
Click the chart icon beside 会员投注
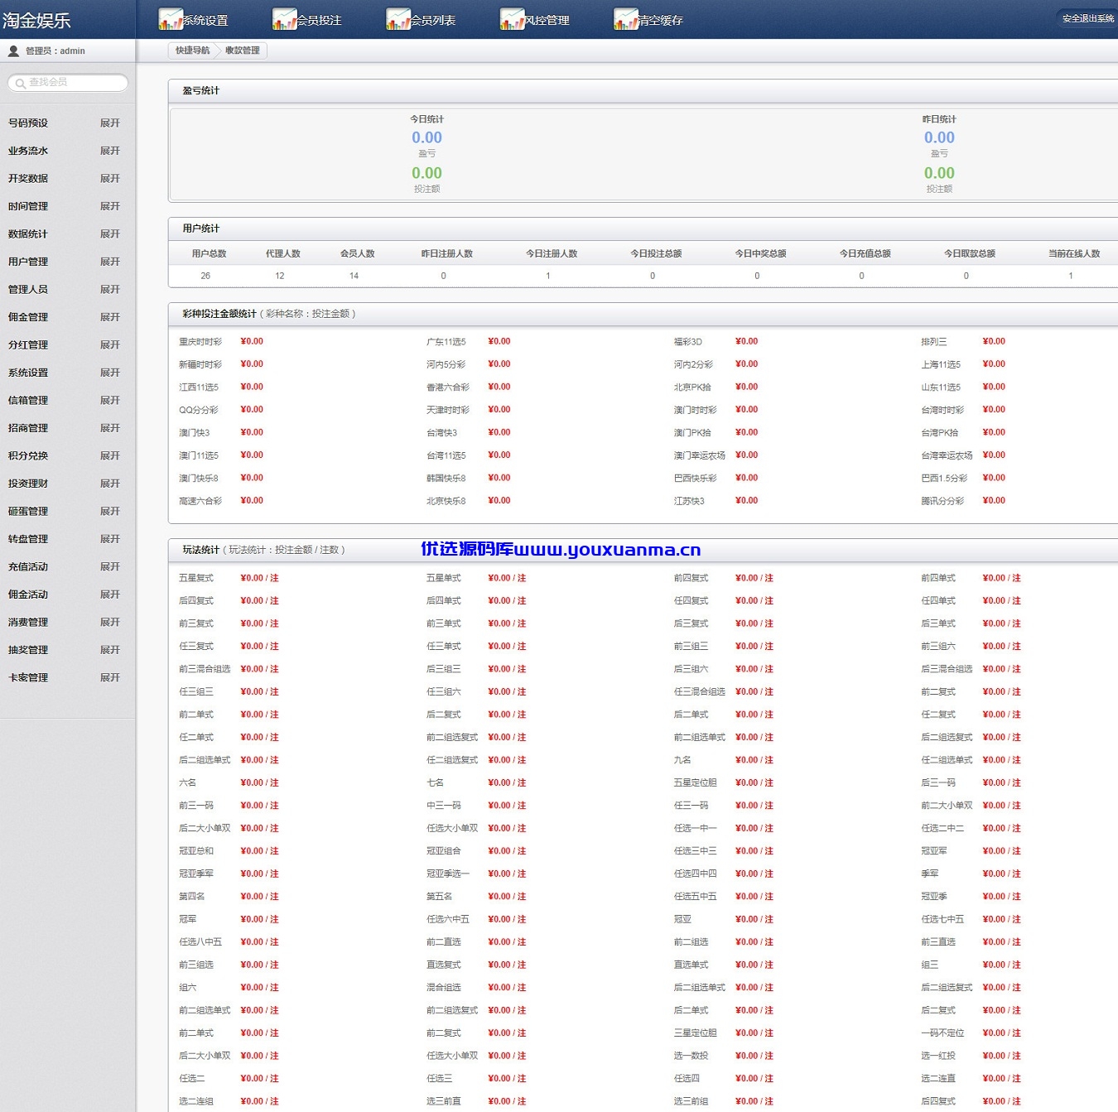[x=285, y=19]
